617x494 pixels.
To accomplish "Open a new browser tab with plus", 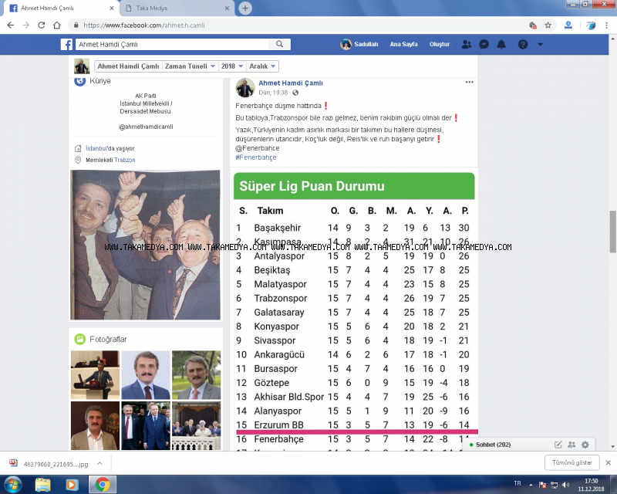I will pos(245,8).
